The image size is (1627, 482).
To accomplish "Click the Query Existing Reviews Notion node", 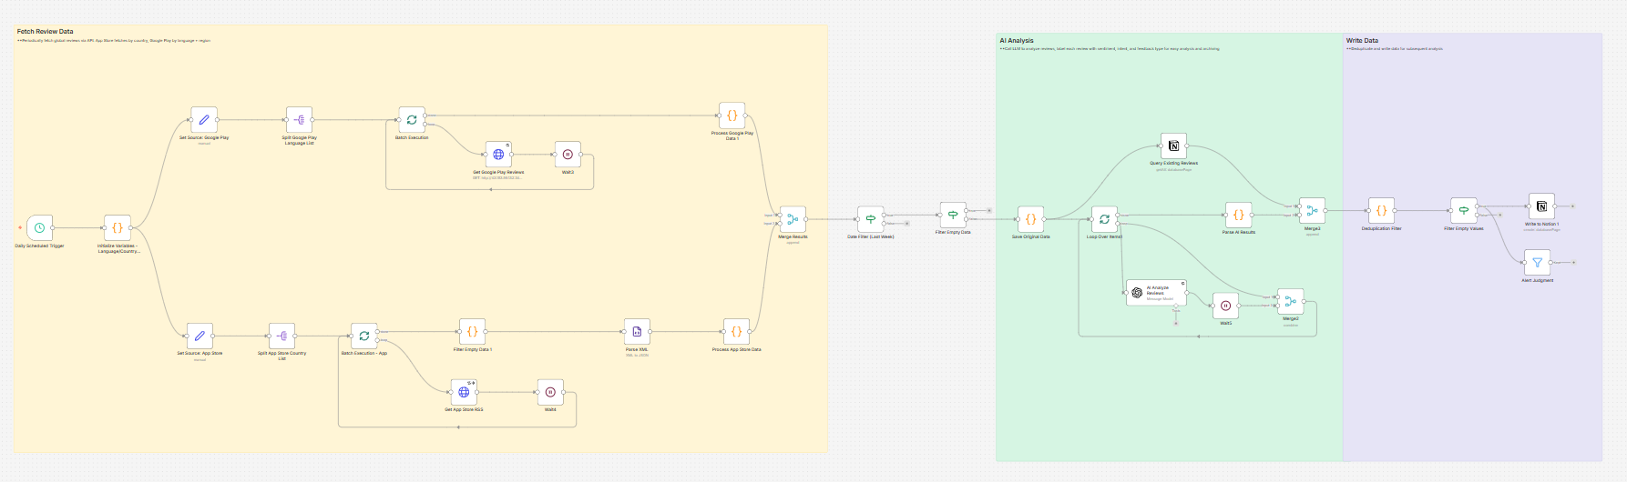I will [1173, 146].
